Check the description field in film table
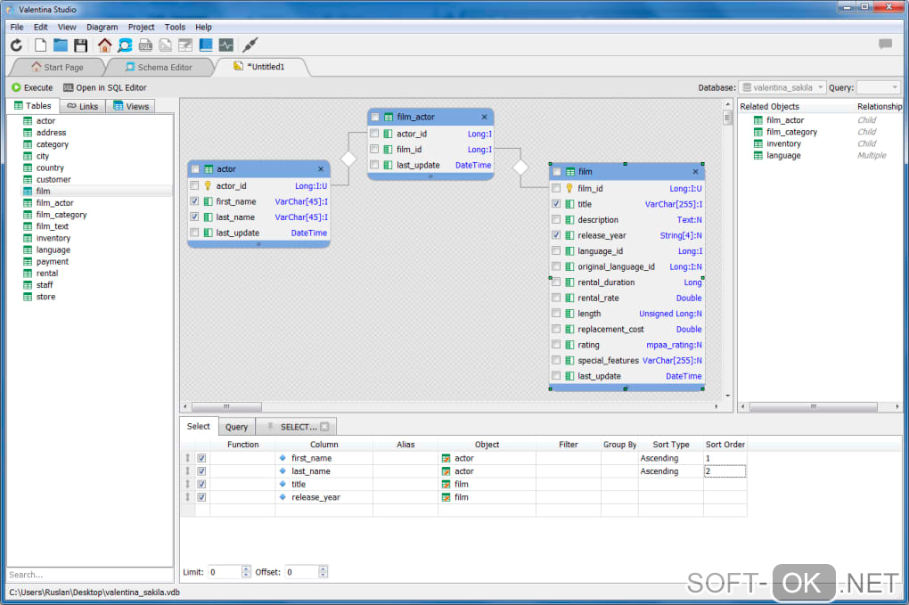Screen dimensions: 909x605 click(x=556, y=220)
